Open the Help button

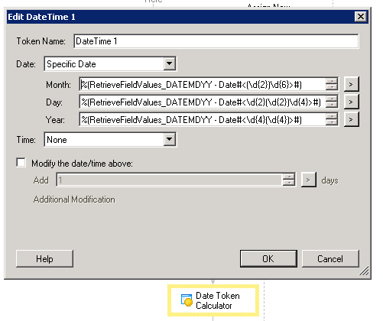(44, 258)
